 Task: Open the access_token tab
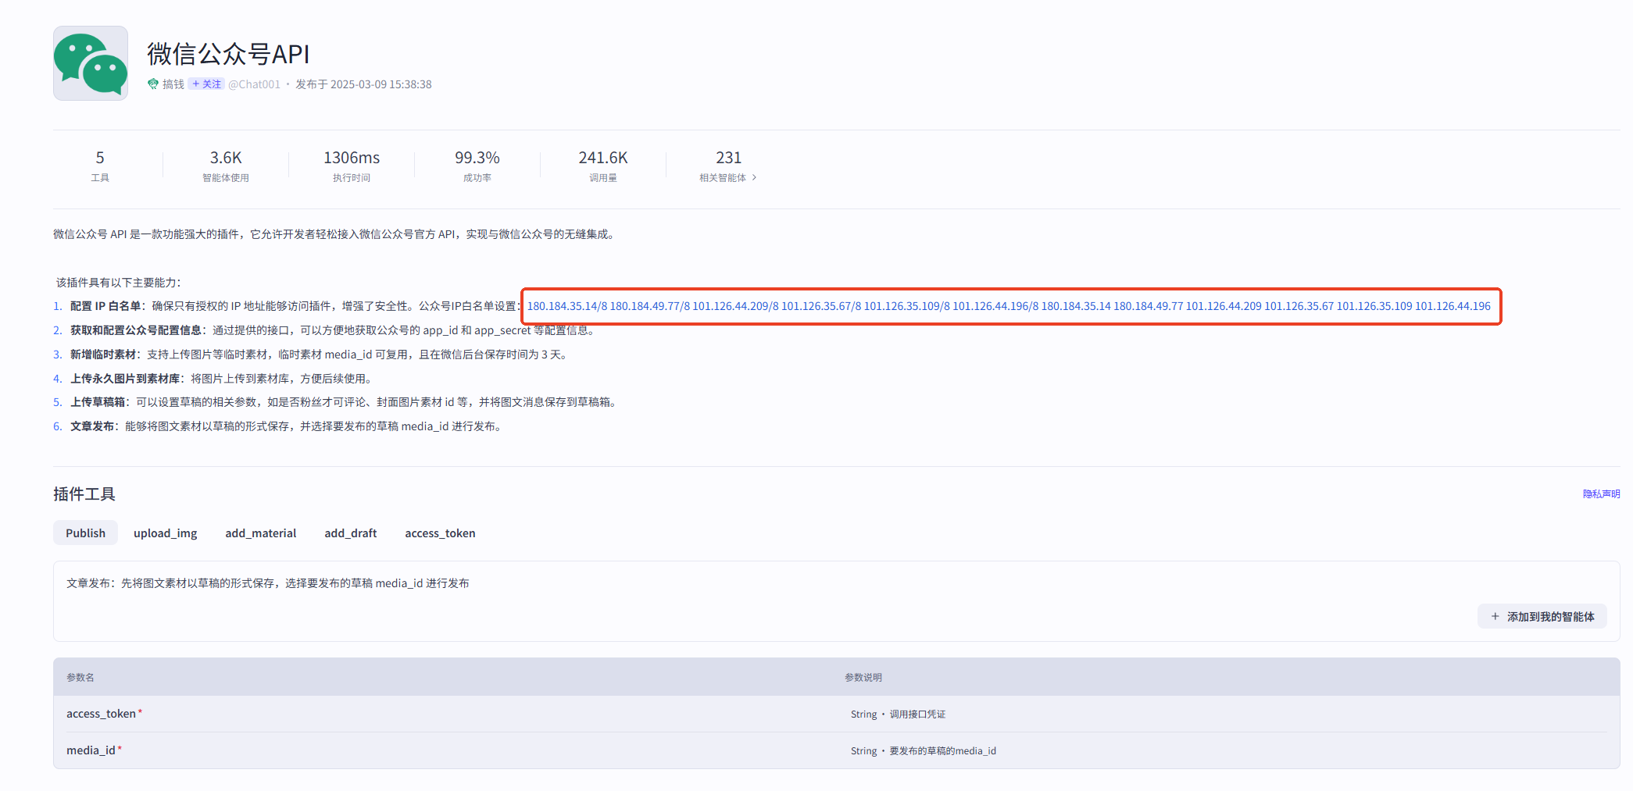440,533
